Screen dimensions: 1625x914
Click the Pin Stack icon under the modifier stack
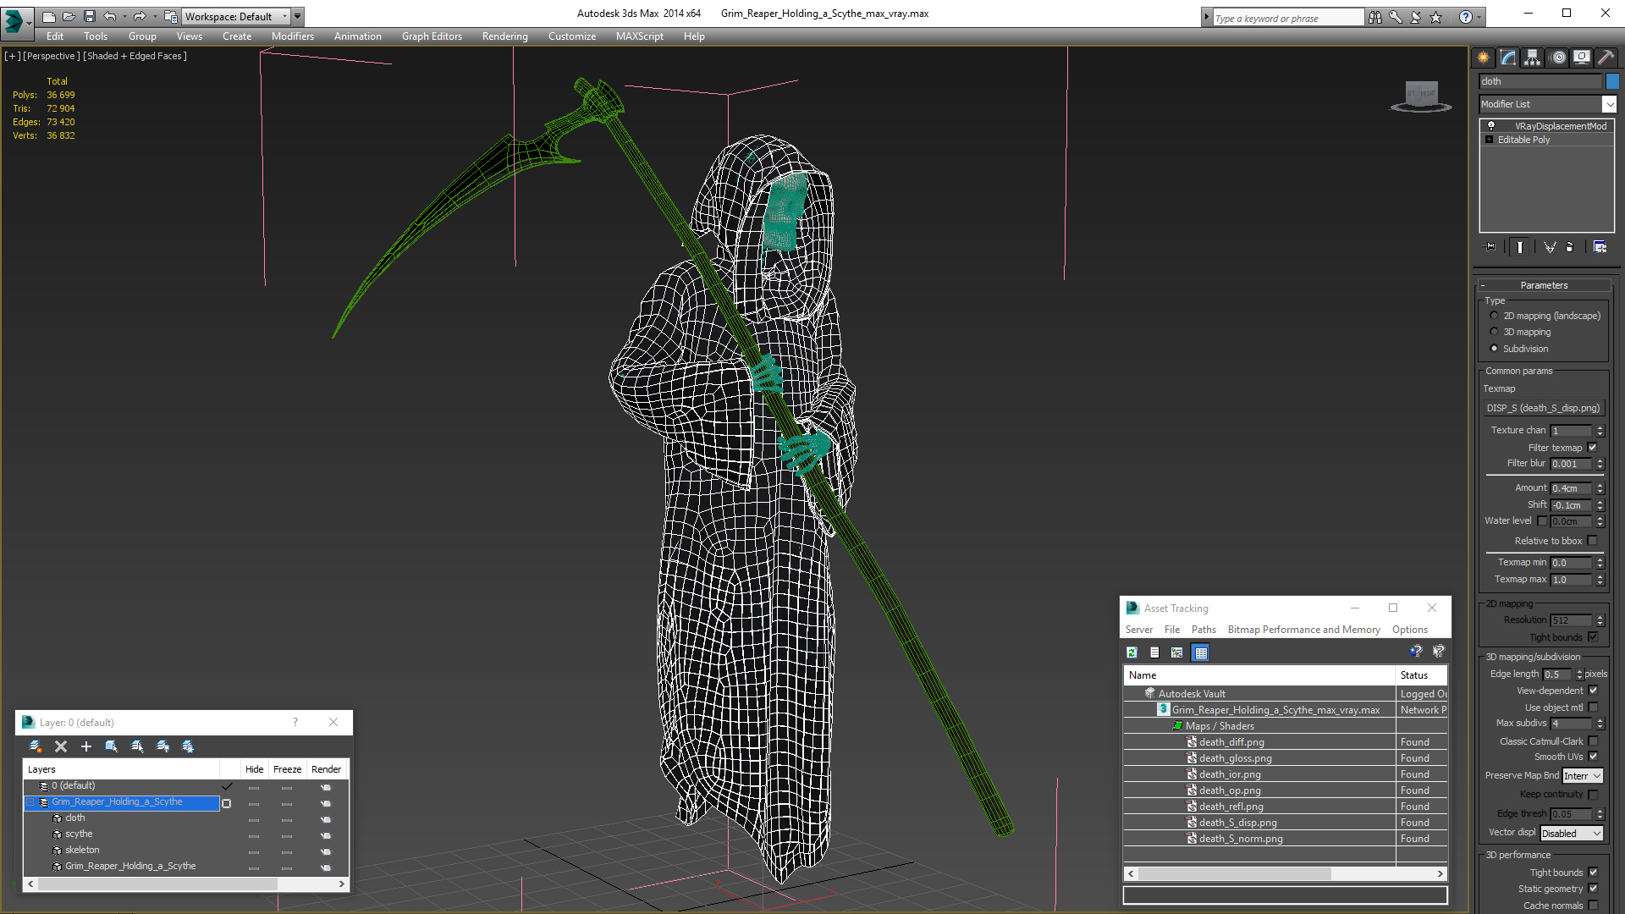pyautogui.click(x=1490, y=247)
